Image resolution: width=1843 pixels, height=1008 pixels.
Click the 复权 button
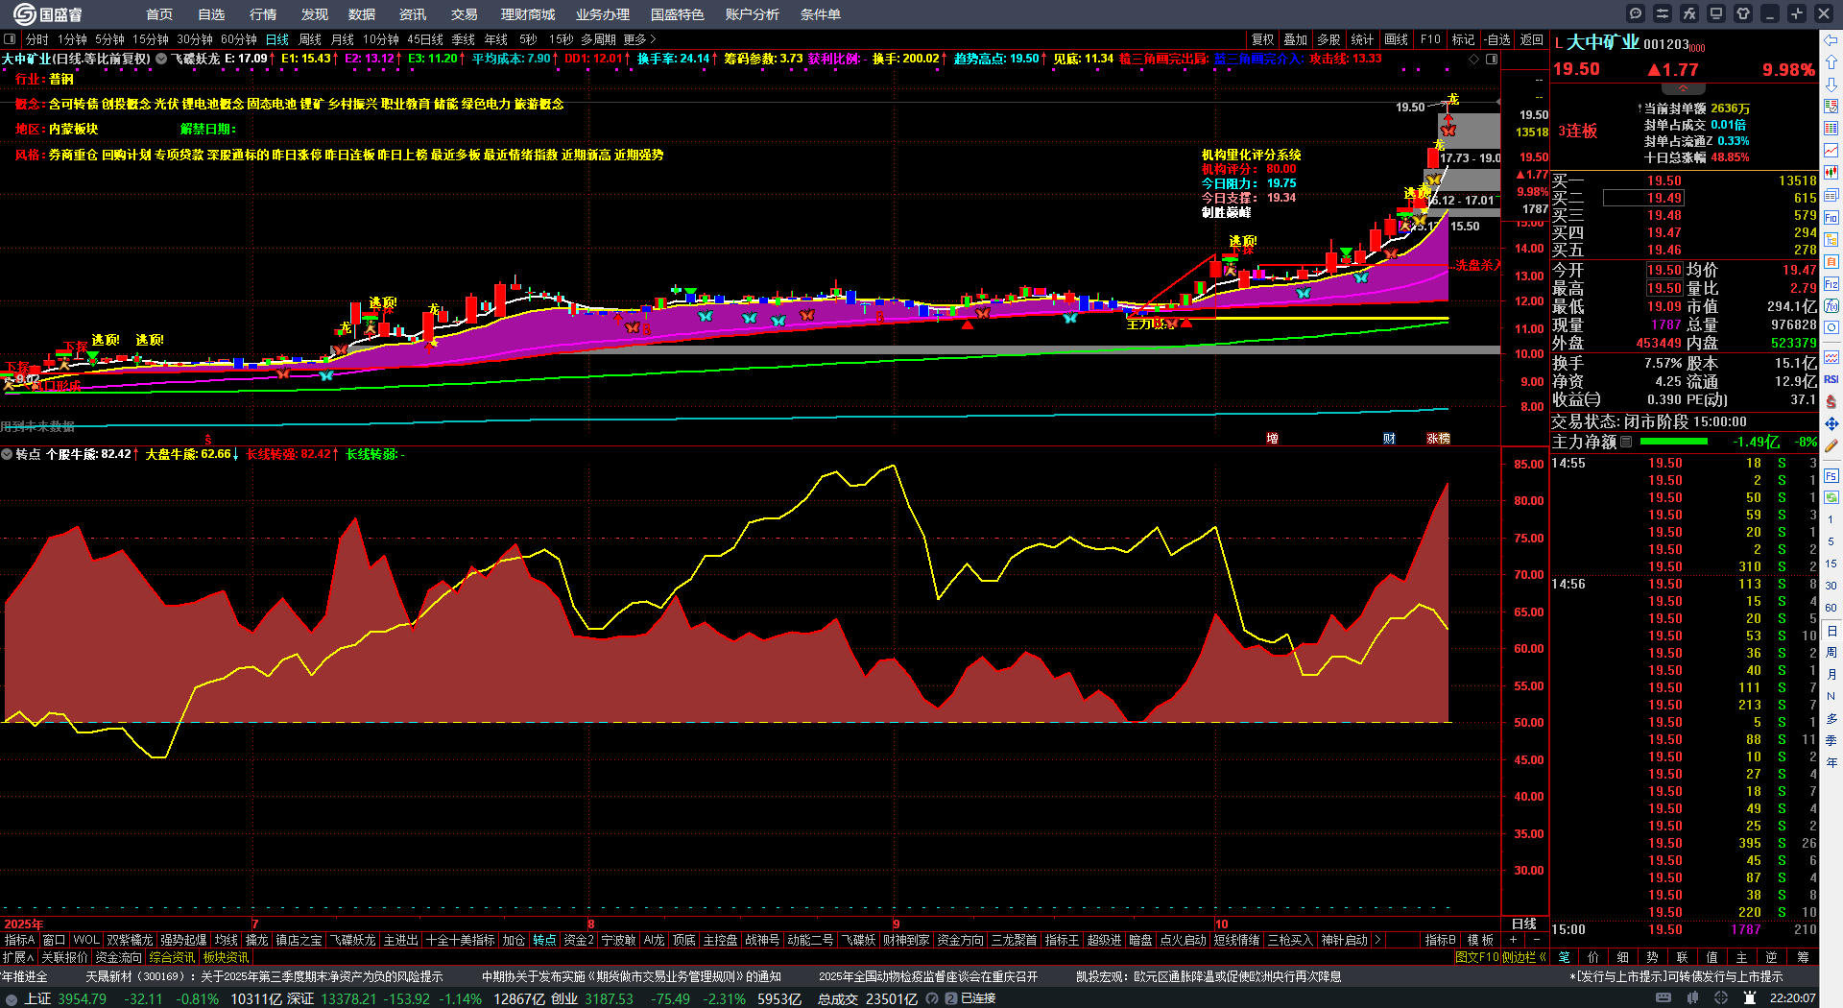coord(1263,39)
